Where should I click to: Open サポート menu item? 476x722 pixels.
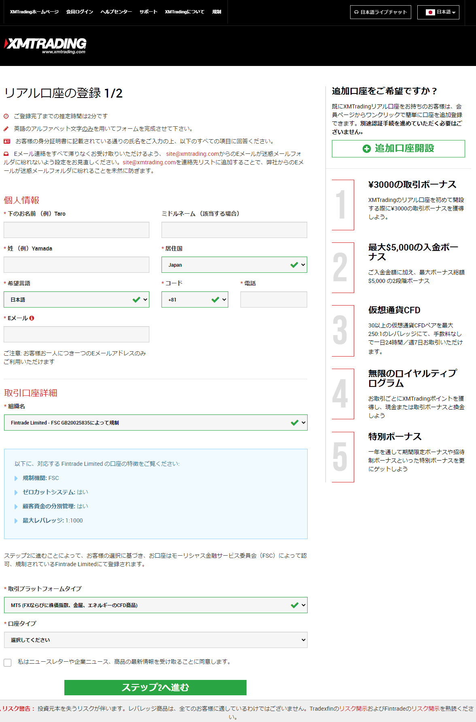click(148, 12)
